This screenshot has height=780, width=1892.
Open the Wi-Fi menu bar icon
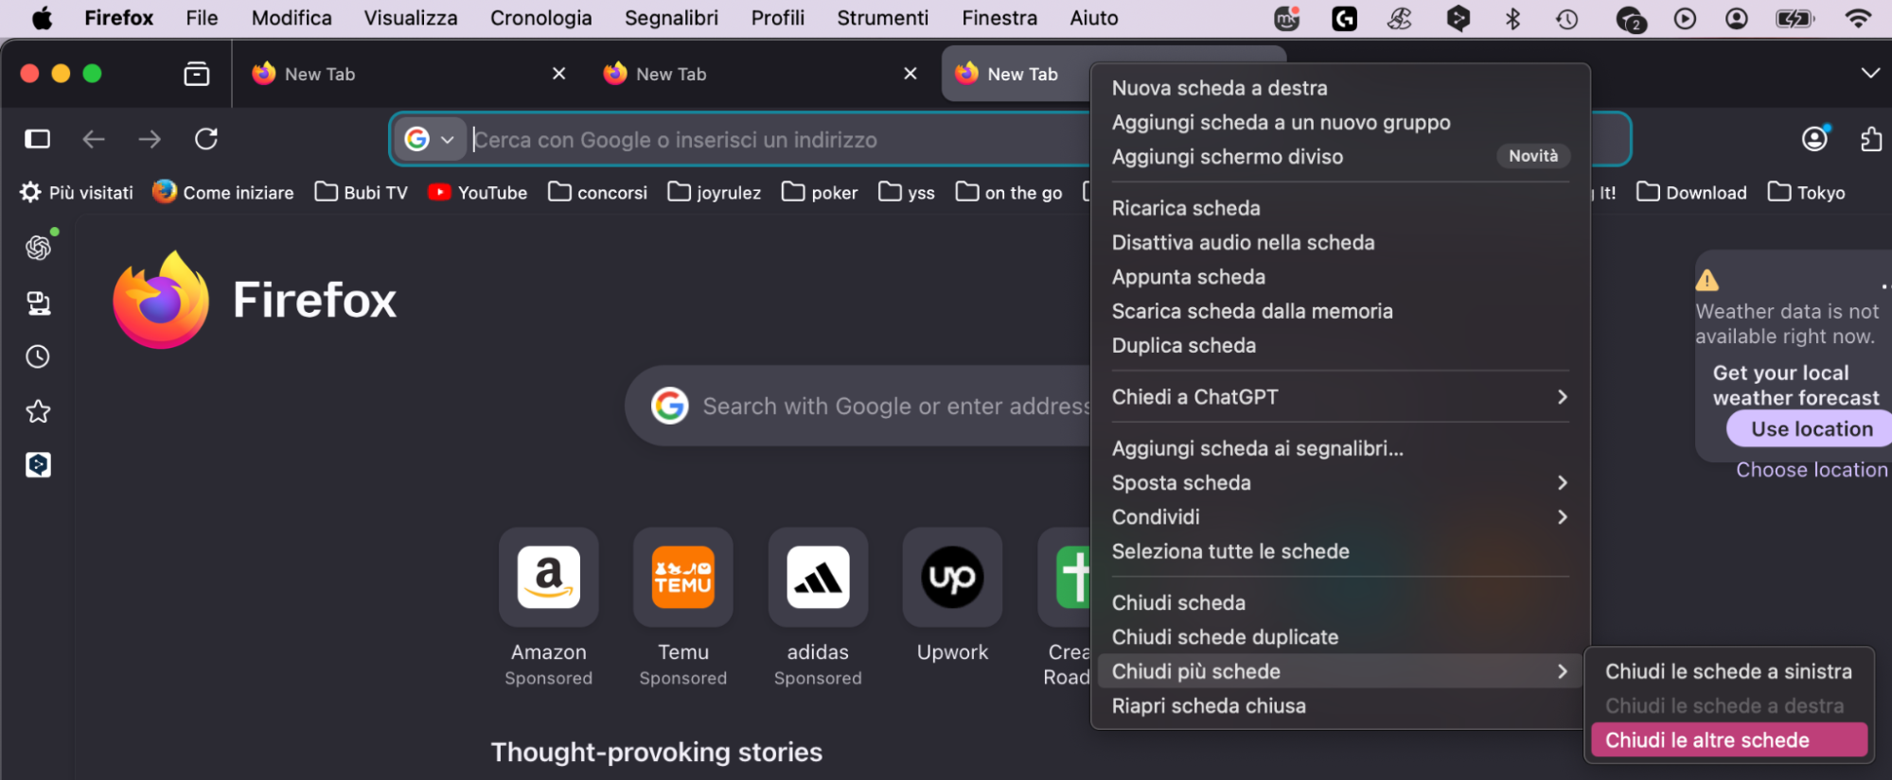coord(1859,18)
